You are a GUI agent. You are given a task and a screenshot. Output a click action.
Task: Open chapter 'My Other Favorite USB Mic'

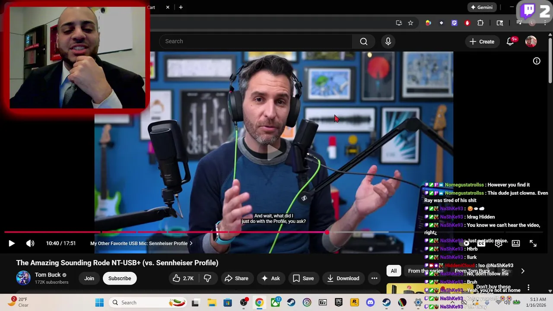coord(141,243)
